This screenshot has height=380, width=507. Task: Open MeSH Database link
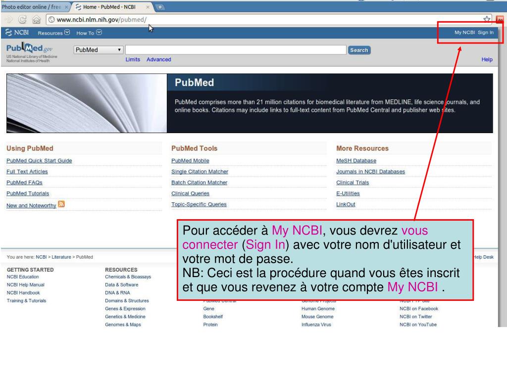pos(356,161)
